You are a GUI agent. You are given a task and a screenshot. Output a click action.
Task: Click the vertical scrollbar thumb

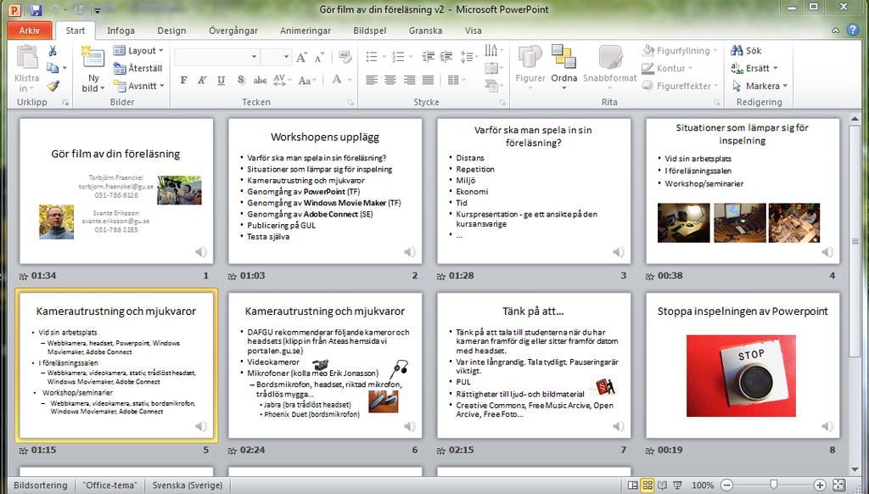coord(855,240)
